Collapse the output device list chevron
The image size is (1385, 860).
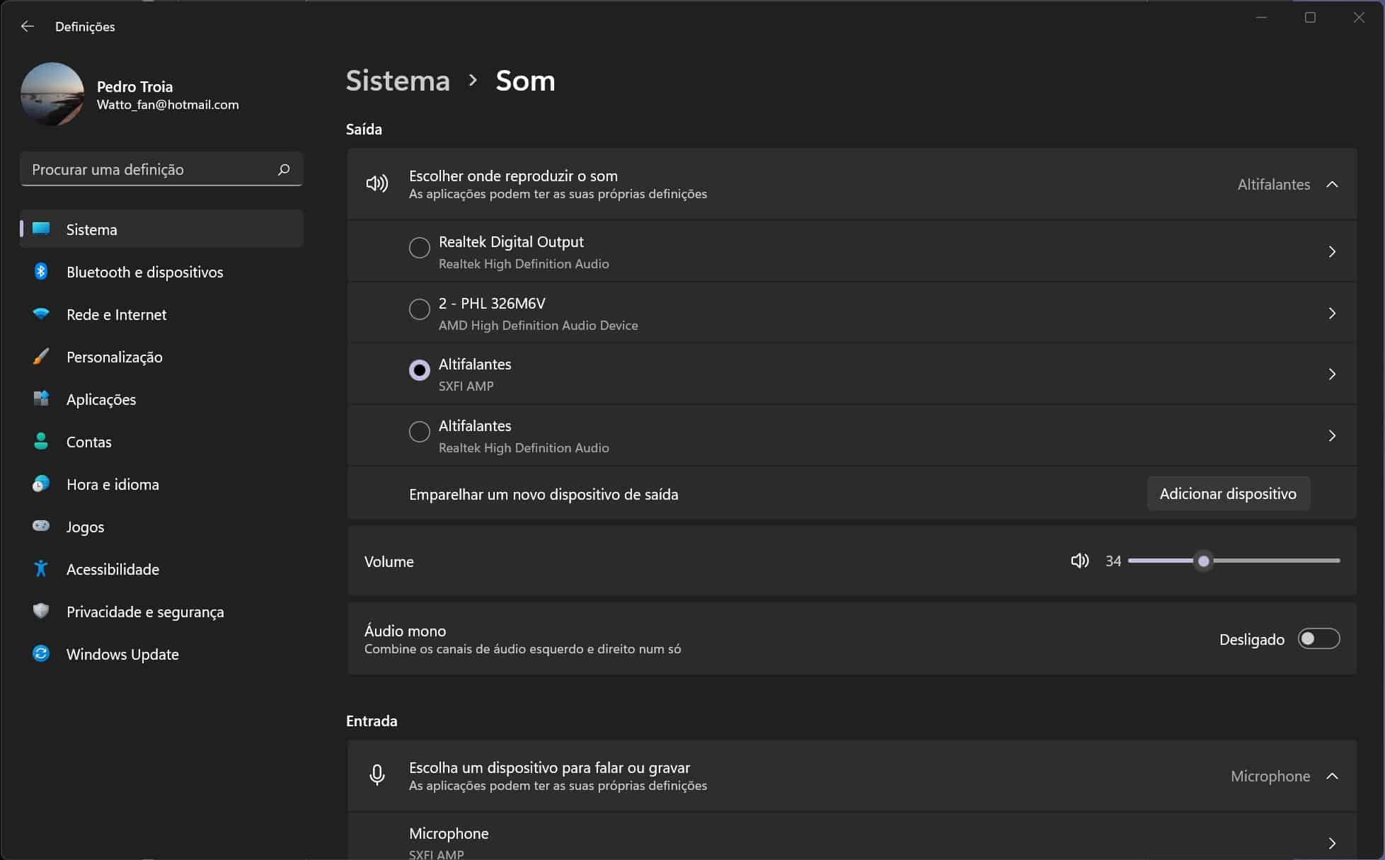(1332, 184)
